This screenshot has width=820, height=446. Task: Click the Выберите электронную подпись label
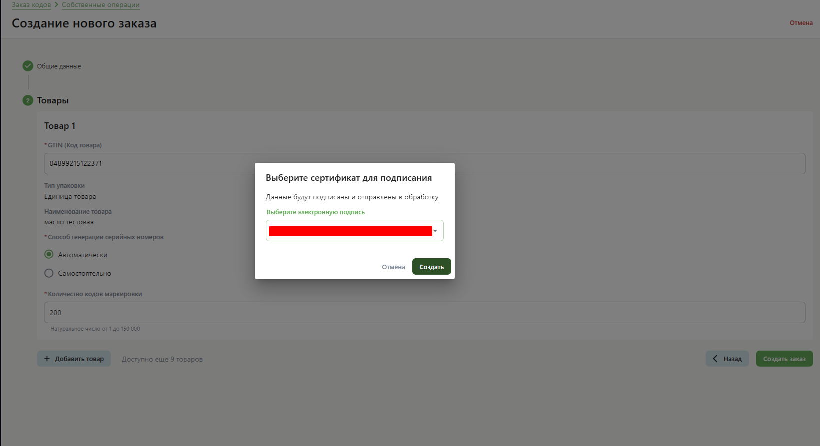tap(316, 212)
